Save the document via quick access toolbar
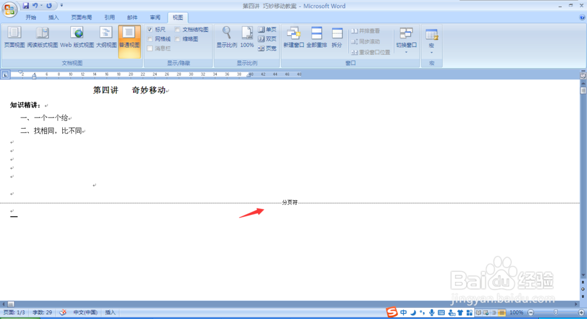The image size is (587, 319). [25, 6]
